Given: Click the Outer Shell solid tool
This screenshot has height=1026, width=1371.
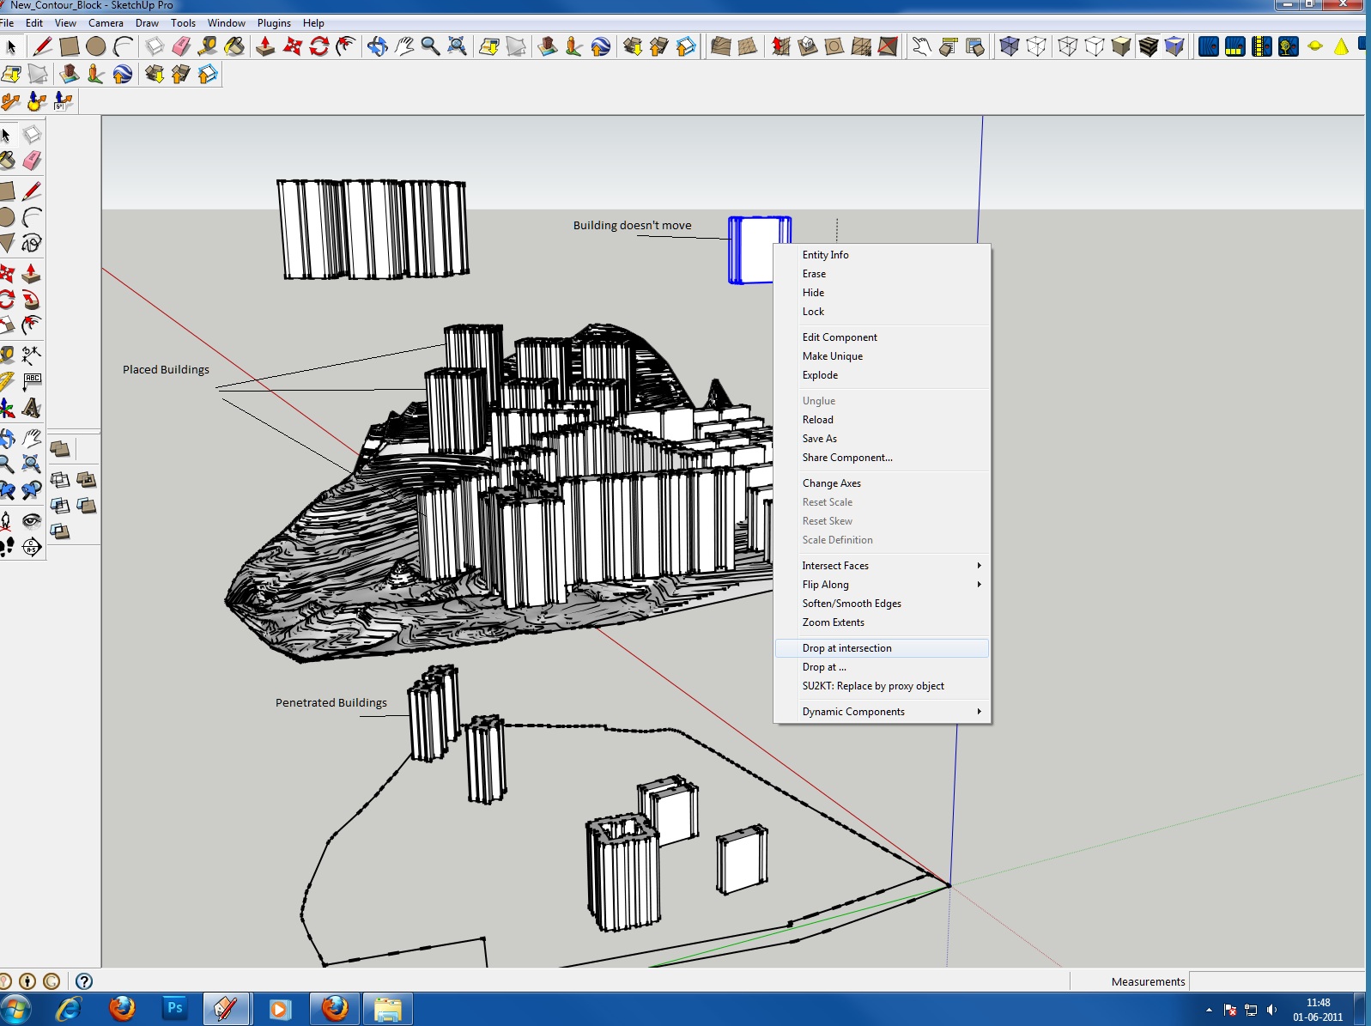Looking at the screenshot, I should coord(60,448).
